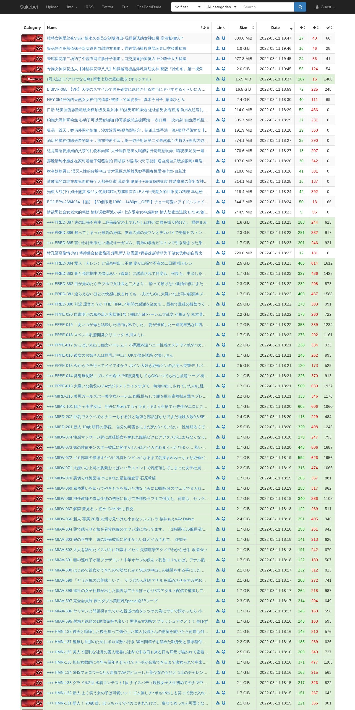Download torrent file for HMN-138
This screenshot has height=710, width=355.
pos(218,631)
